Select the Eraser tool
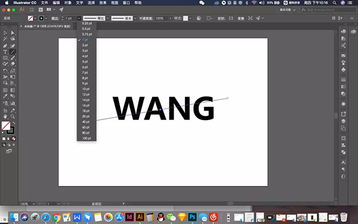Viewport: 358px width, 224px height. [13, 64]
